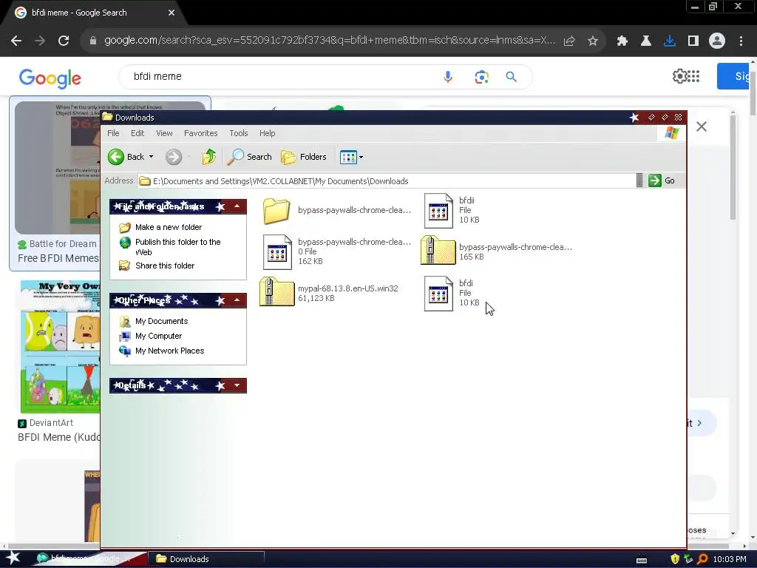Open the Views dropdown button

(351, 157)
